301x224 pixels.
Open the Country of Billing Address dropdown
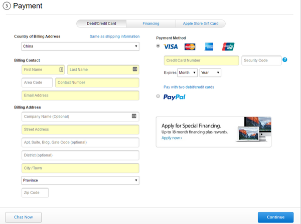click(x=80, y=46)
